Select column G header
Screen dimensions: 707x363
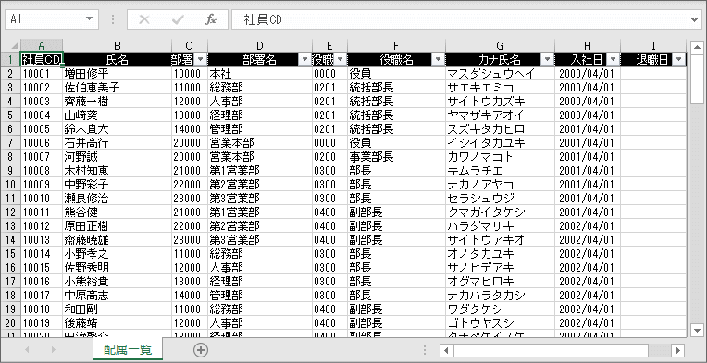pos(500,45)
